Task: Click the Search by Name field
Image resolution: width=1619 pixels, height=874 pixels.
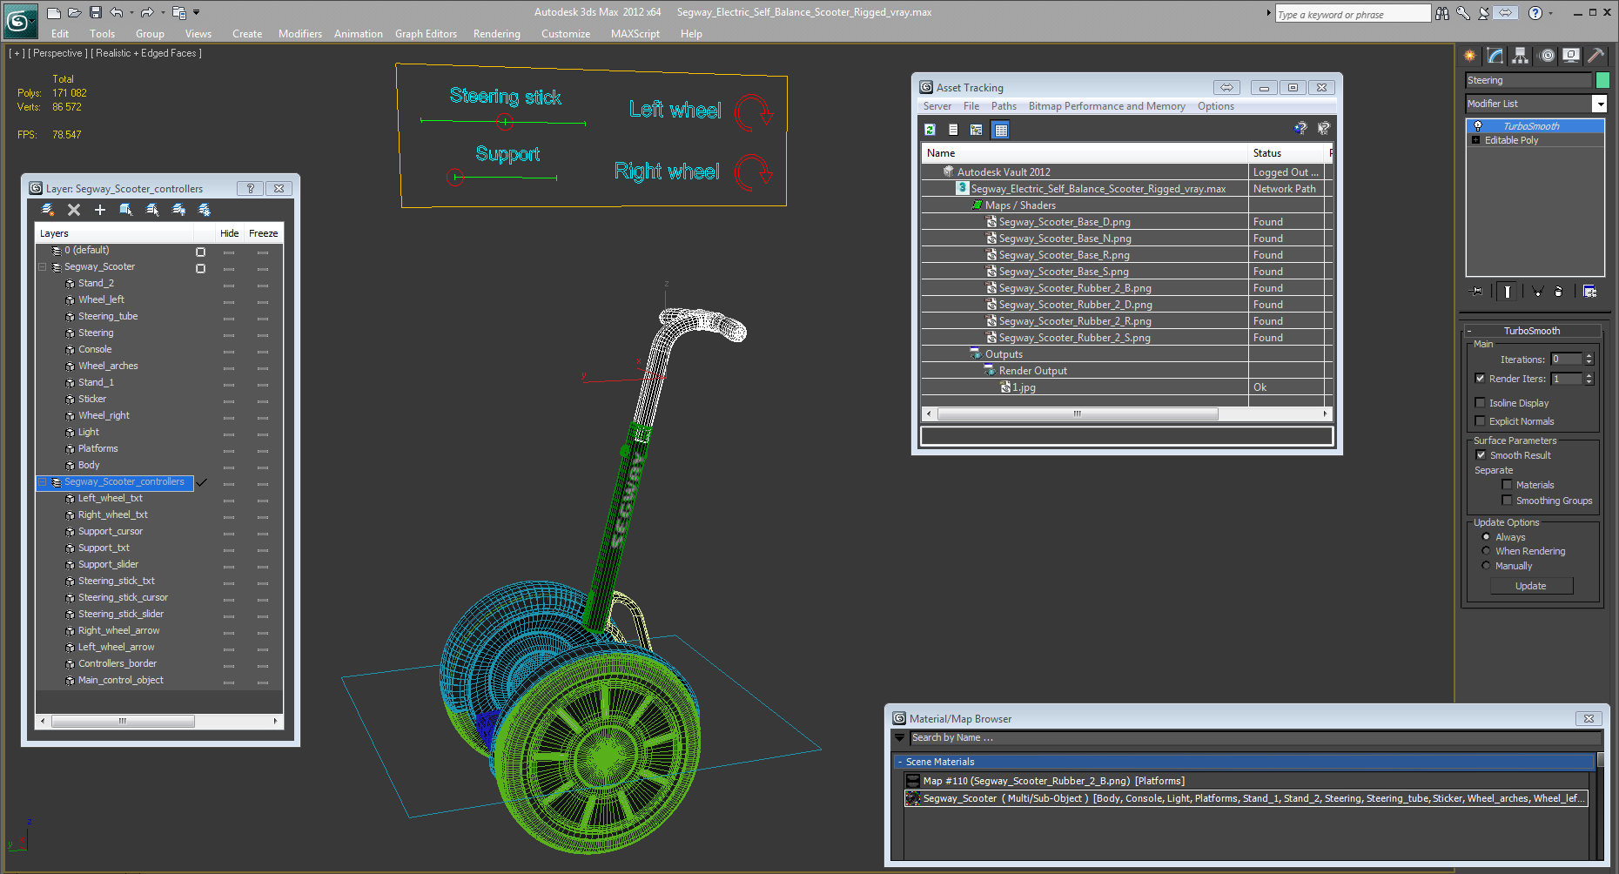Action: coord(1255,738)
